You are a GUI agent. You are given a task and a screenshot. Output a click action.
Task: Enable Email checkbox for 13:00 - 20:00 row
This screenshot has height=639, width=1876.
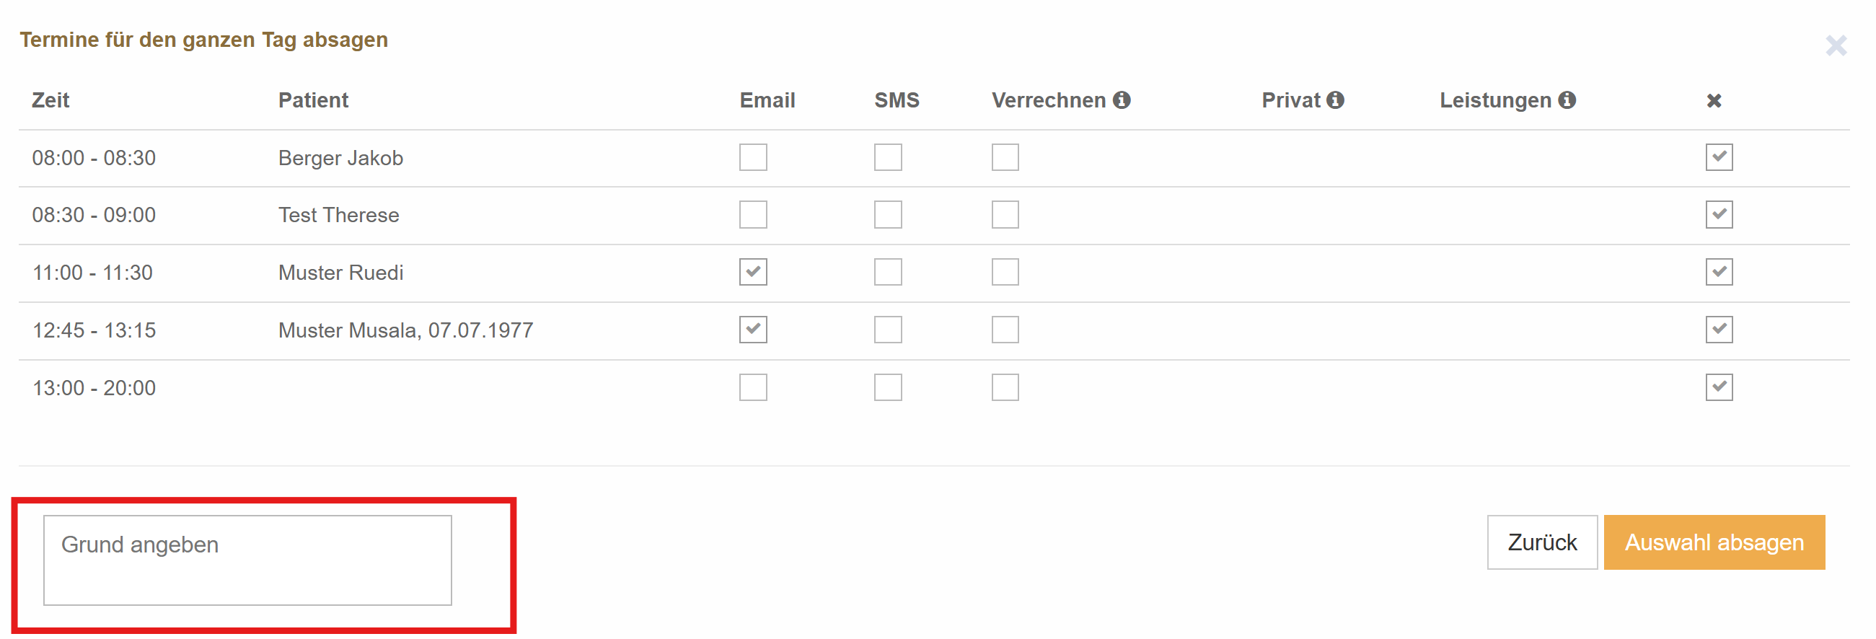[753, 387]
